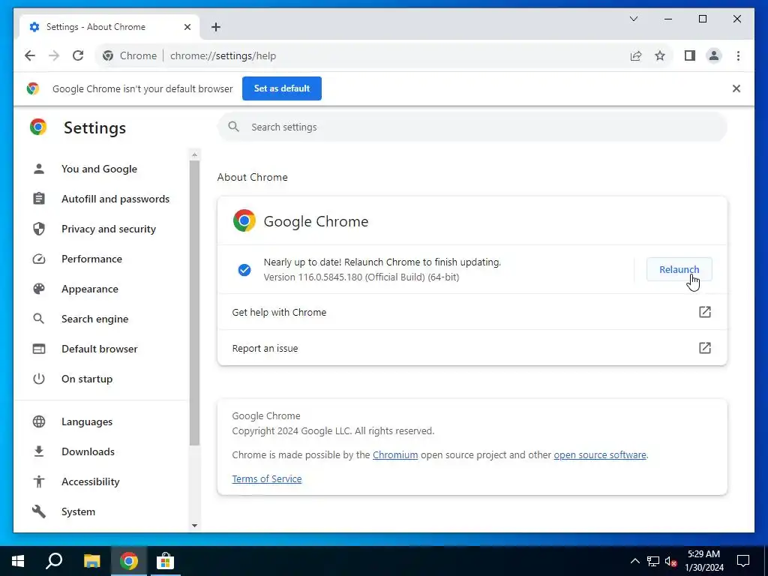Open the Terms of Service link
768x576 pixels.
(267, 479)
